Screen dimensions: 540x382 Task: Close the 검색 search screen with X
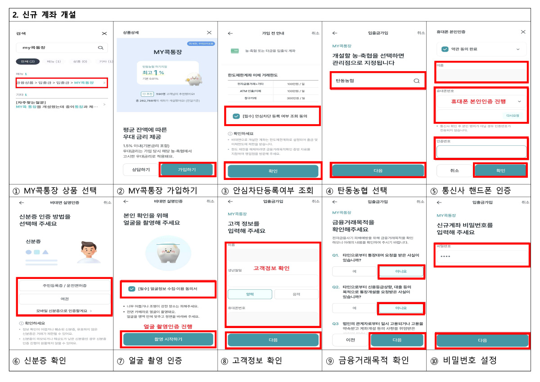click(x=104, y=33)
